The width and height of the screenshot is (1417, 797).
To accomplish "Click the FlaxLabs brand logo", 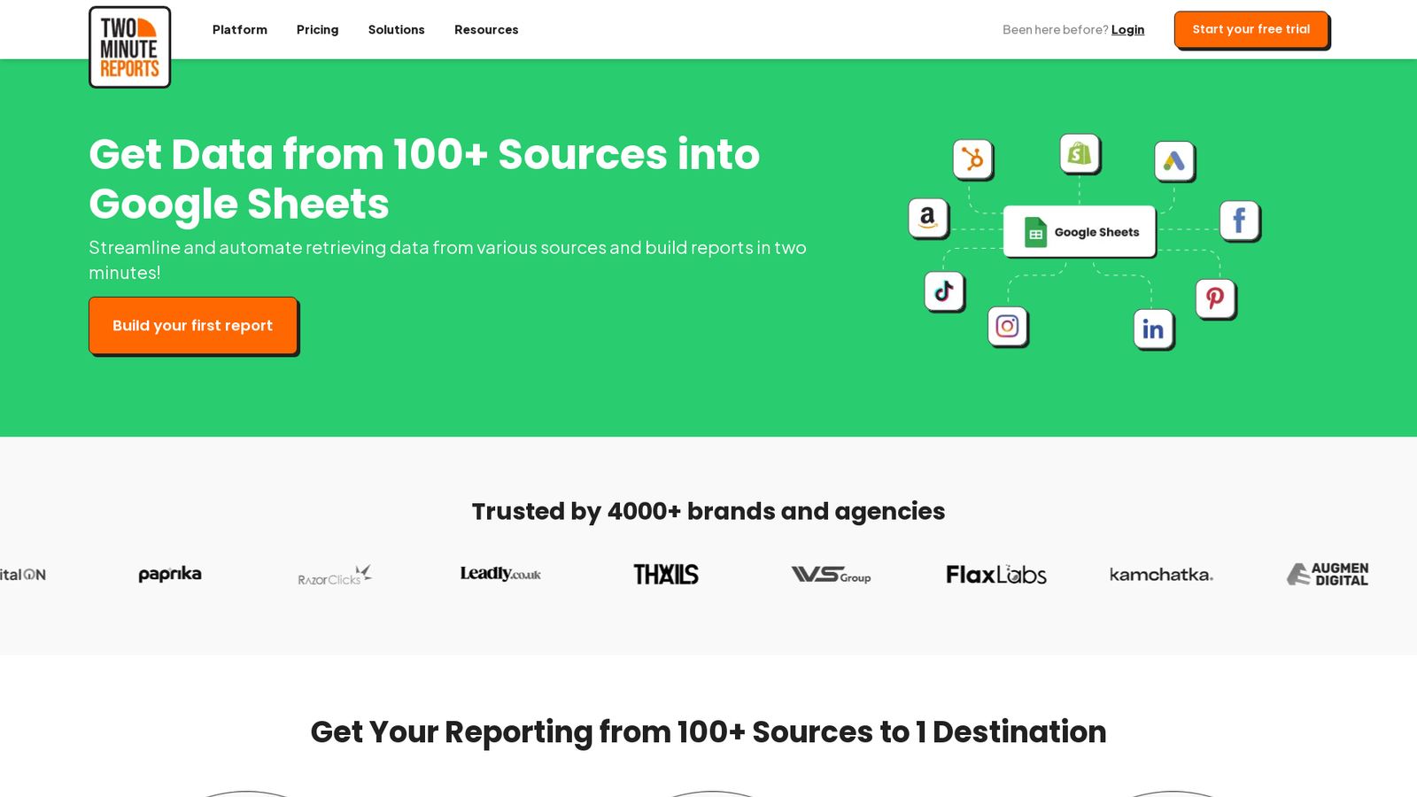I will [x=996, y=575].
